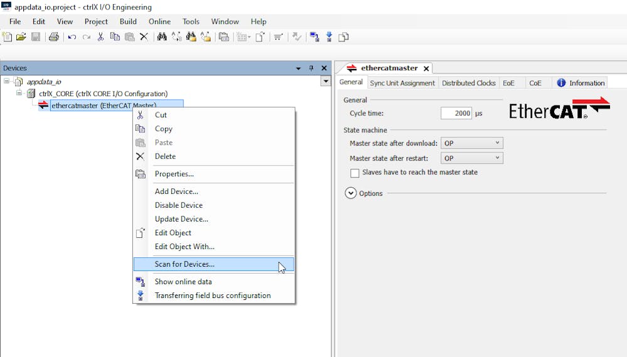Choose 'Cut' in context menu
Image resolution: width=627 pixels, height=357 pixels.
[214, 115]
